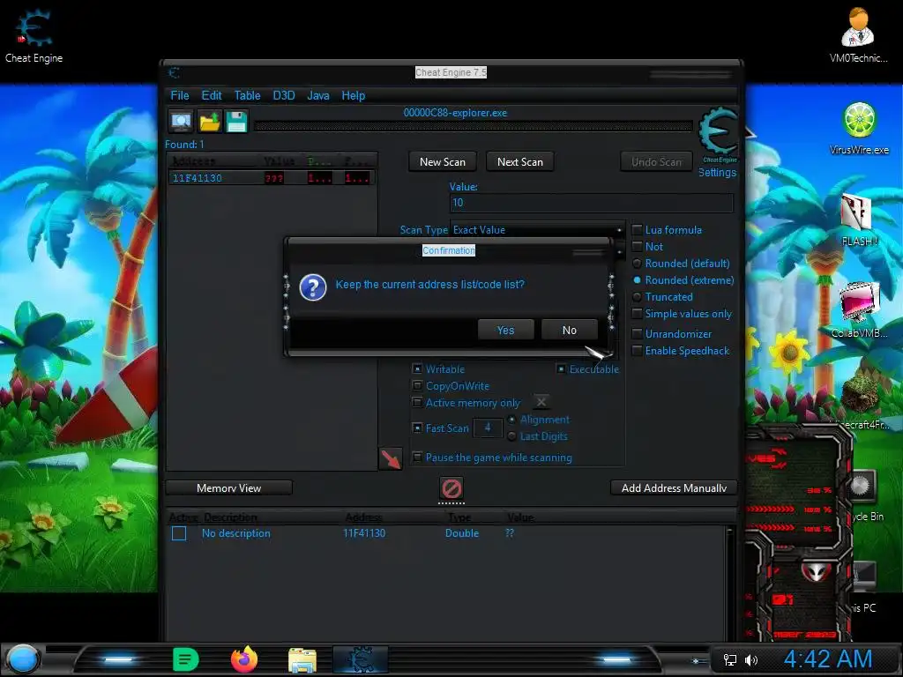Click the open folder load table icon
Screen dimensions: 903x677
click(210, 122)
